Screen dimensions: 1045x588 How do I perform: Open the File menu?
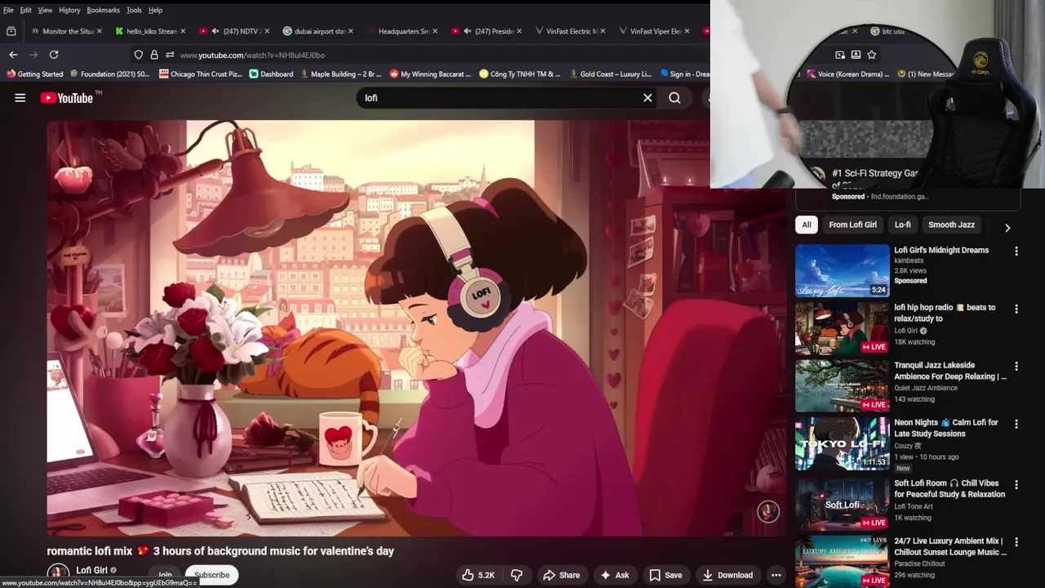pyautogui.click(x=8, y=10)
